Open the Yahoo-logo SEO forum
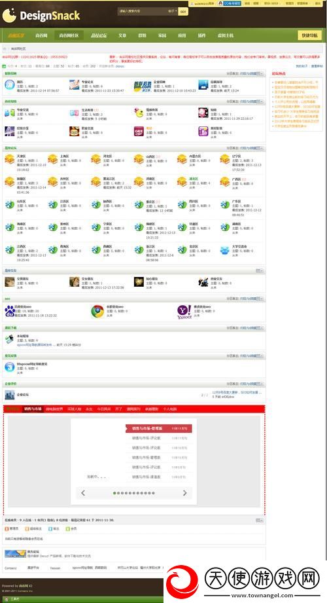Image resolution: width=327 pixels, height=603 pixels. pyautogui.click(x=184, y=312)
